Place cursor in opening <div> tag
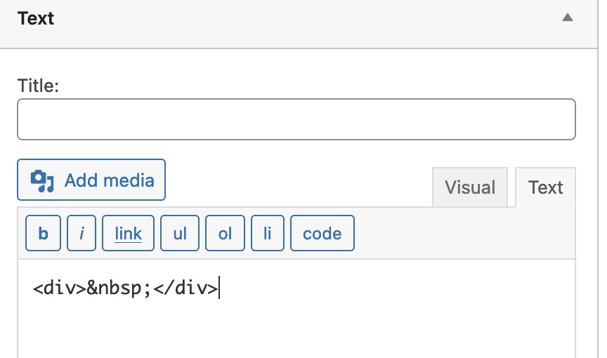This screenshot has width=607, height=358. click(x=59, y=289)
